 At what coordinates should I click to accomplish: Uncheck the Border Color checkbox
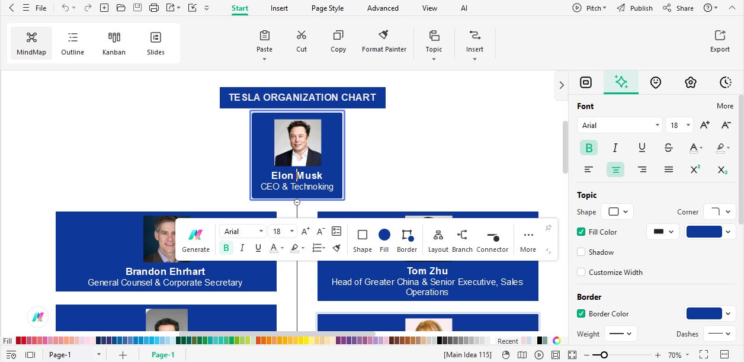[581, 314]
